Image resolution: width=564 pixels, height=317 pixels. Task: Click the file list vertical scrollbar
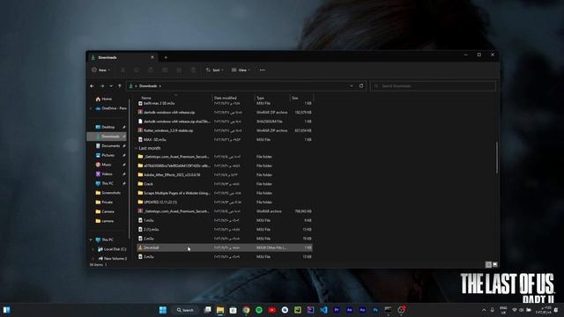pos(497,158)
